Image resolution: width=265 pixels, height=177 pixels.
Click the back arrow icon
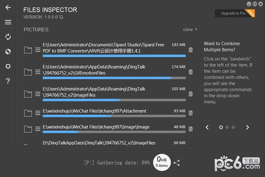coord(8,8)
